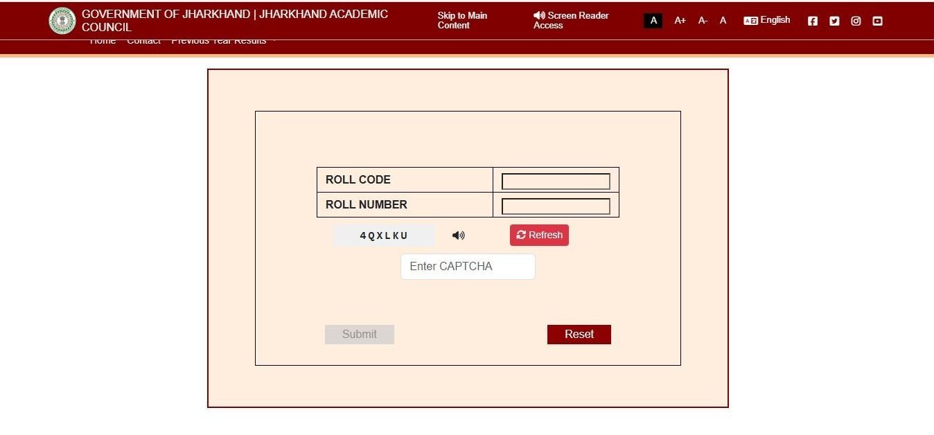Image resolution: width=934 pixels, height=435 pixels.
Task: Click the Enter CAPTCHA text box
Action: pos(468,267)
